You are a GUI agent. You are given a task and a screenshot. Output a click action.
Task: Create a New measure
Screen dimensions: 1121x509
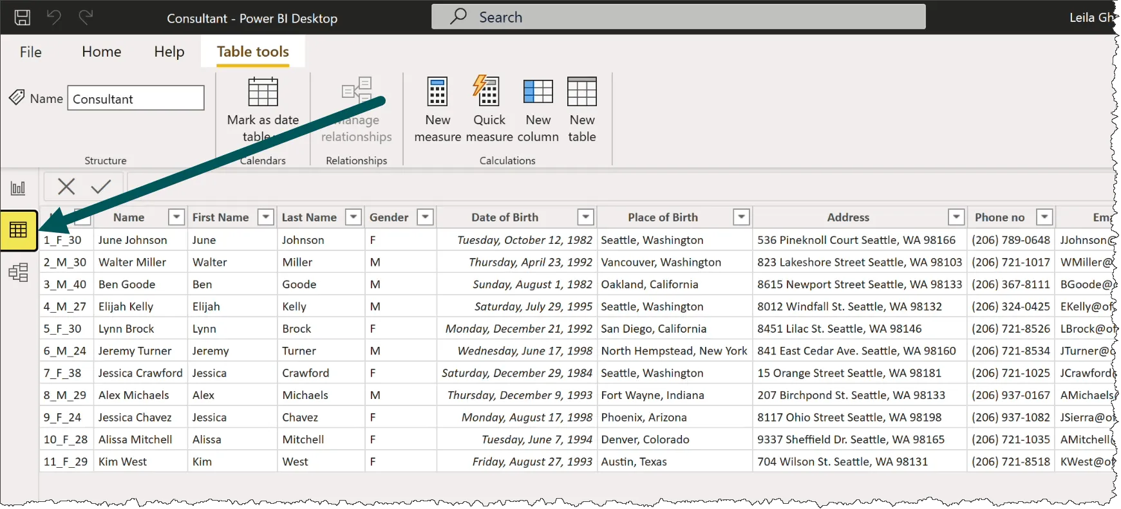(x=437, y=109)
